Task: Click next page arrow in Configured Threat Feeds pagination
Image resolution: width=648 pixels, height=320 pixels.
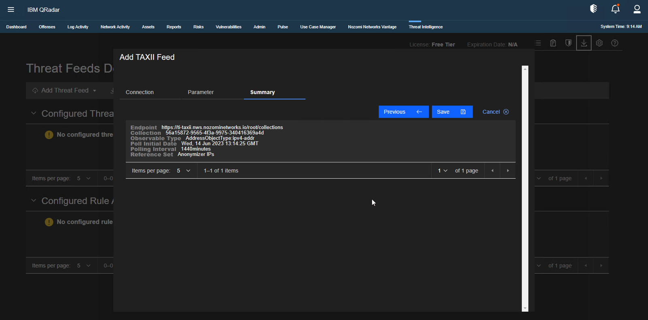Action: pyautogui.click(x=601, y=178)
